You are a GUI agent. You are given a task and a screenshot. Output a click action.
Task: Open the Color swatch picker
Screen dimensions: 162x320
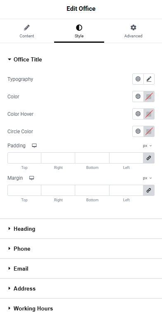click(149, 96)
